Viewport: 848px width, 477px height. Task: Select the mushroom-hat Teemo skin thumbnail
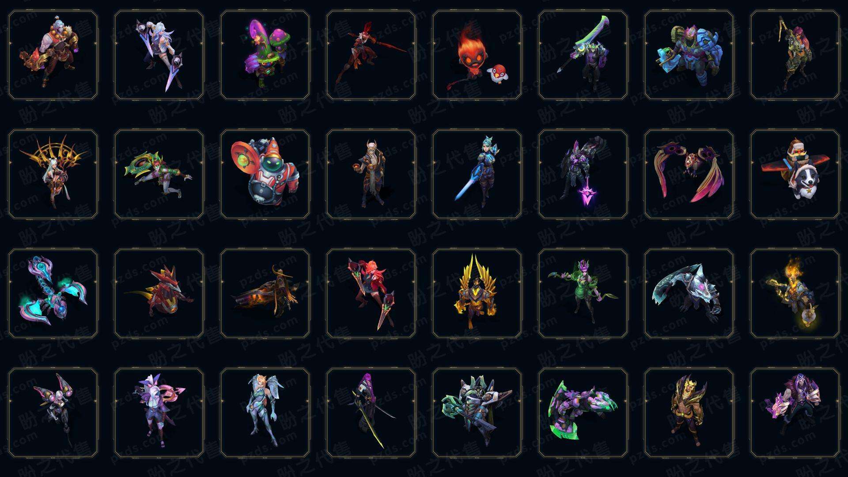click(x=265, y=55)
